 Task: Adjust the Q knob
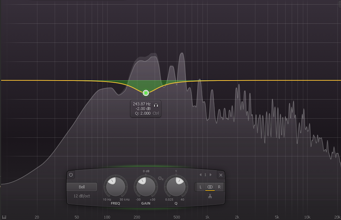click(176, 186)
